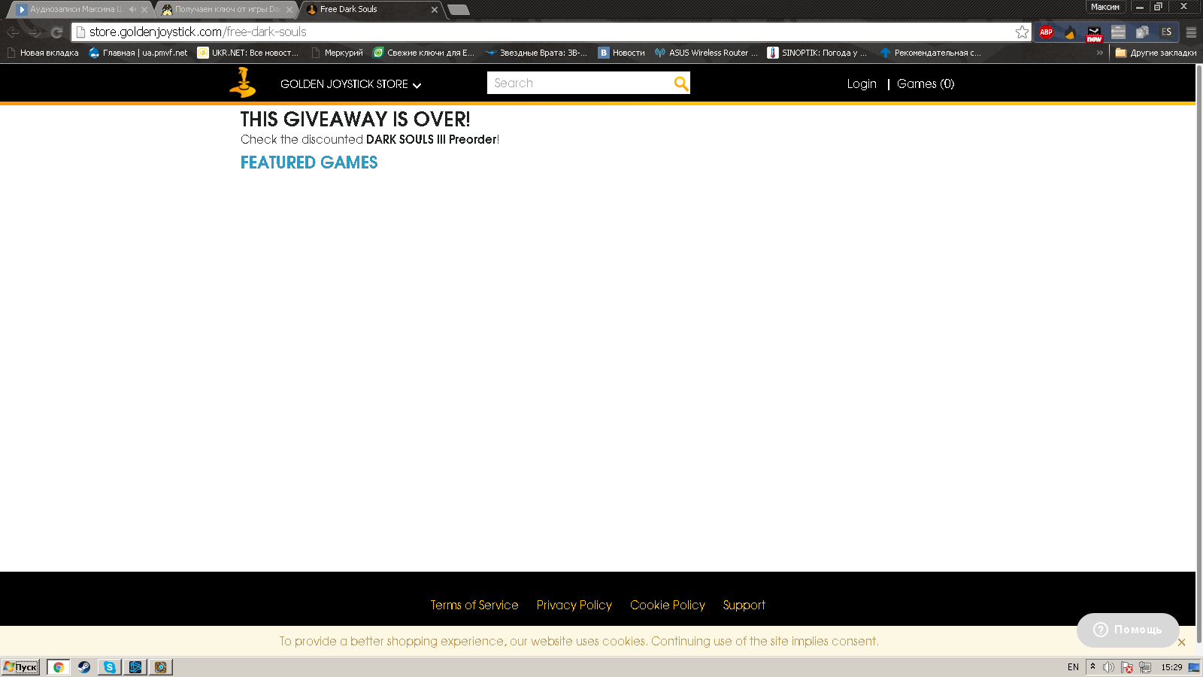Screen dimensions: 1203x677
Task: Open the Adblock Plus extension icon
Action: click(1046, 32)
